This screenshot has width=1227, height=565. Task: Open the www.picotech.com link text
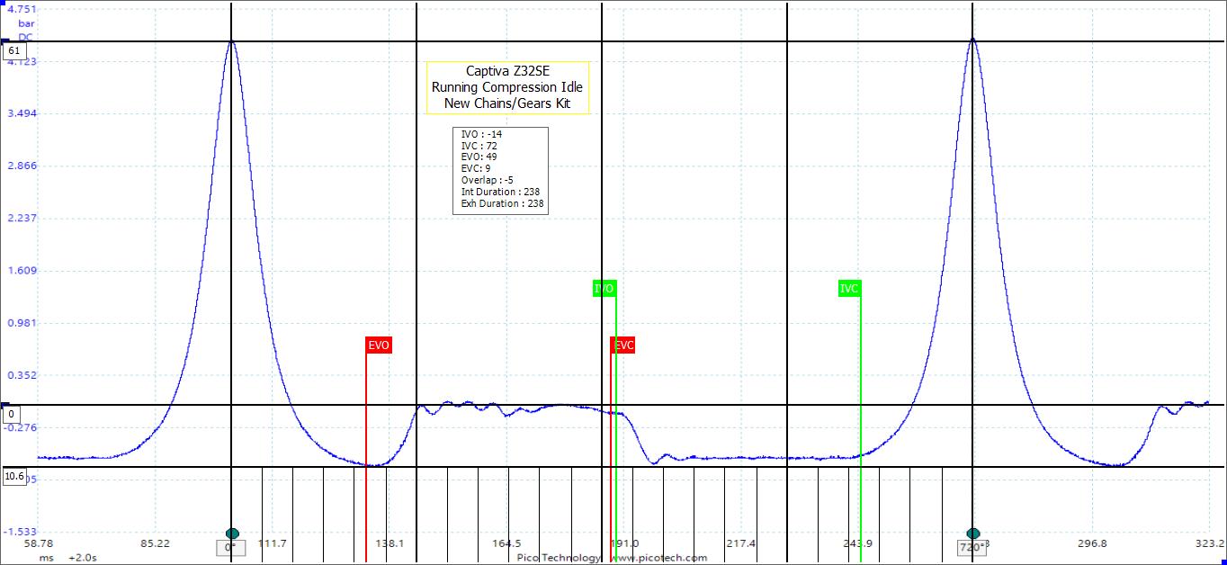658,558
